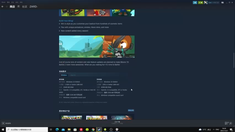The width and height of the screenshot is (235, 132).
Task: Launch Microsoft Edge from the taskbar
Action: (57, 129)
